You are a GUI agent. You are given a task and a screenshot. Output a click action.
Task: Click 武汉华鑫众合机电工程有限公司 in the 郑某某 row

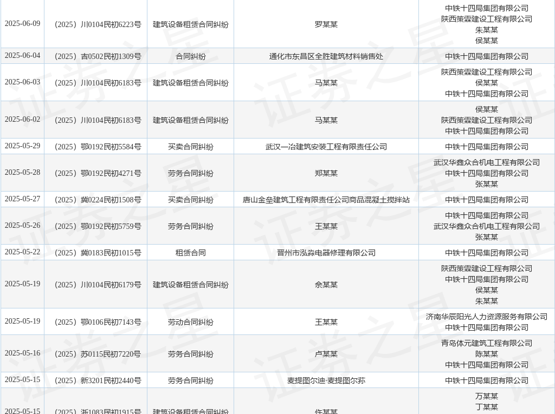click(487, 163)
